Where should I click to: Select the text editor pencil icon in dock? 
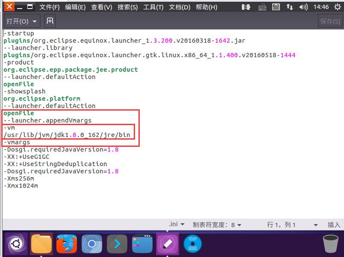click(168, 244)
